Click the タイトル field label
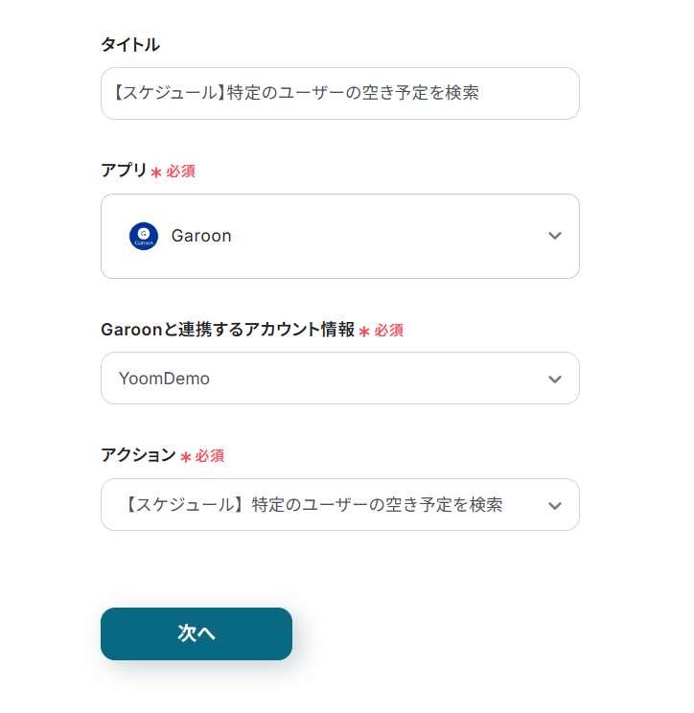Viewport: 694px width, 713px height. click(130, 44)
